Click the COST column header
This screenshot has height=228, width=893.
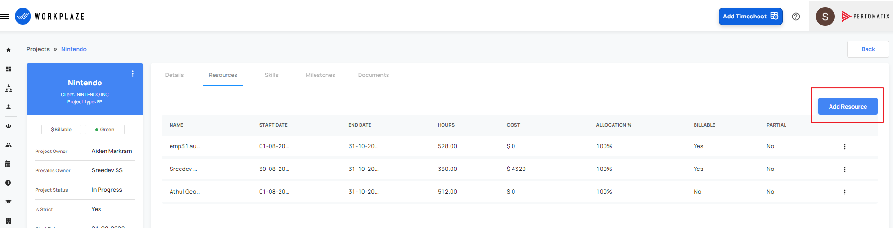pos(514,125)
